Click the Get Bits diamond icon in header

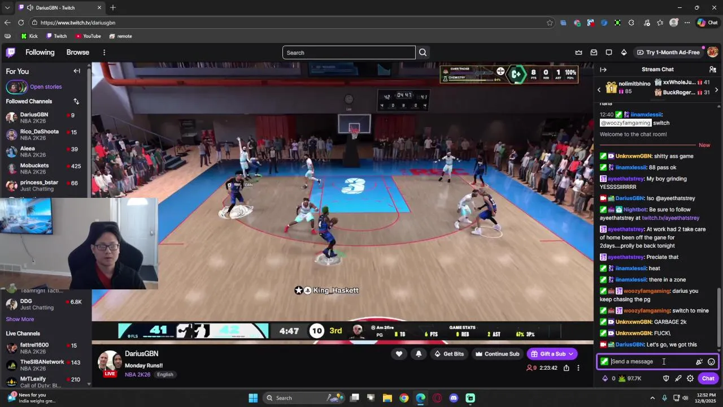click(624, 53)
